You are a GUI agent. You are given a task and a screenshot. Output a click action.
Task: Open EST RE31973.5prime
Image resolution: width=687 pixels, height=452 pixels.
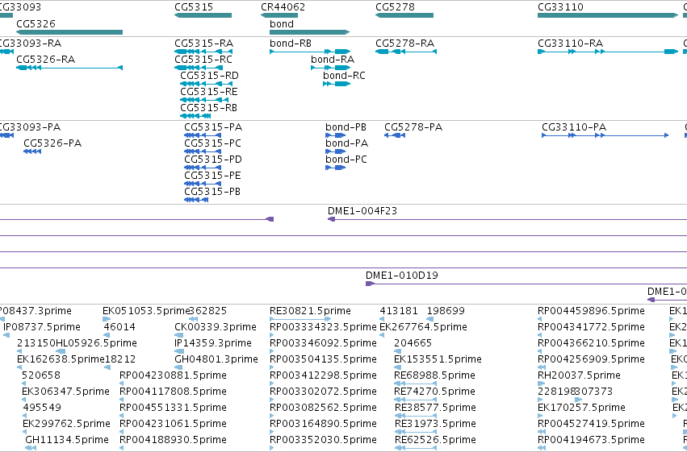435,424
